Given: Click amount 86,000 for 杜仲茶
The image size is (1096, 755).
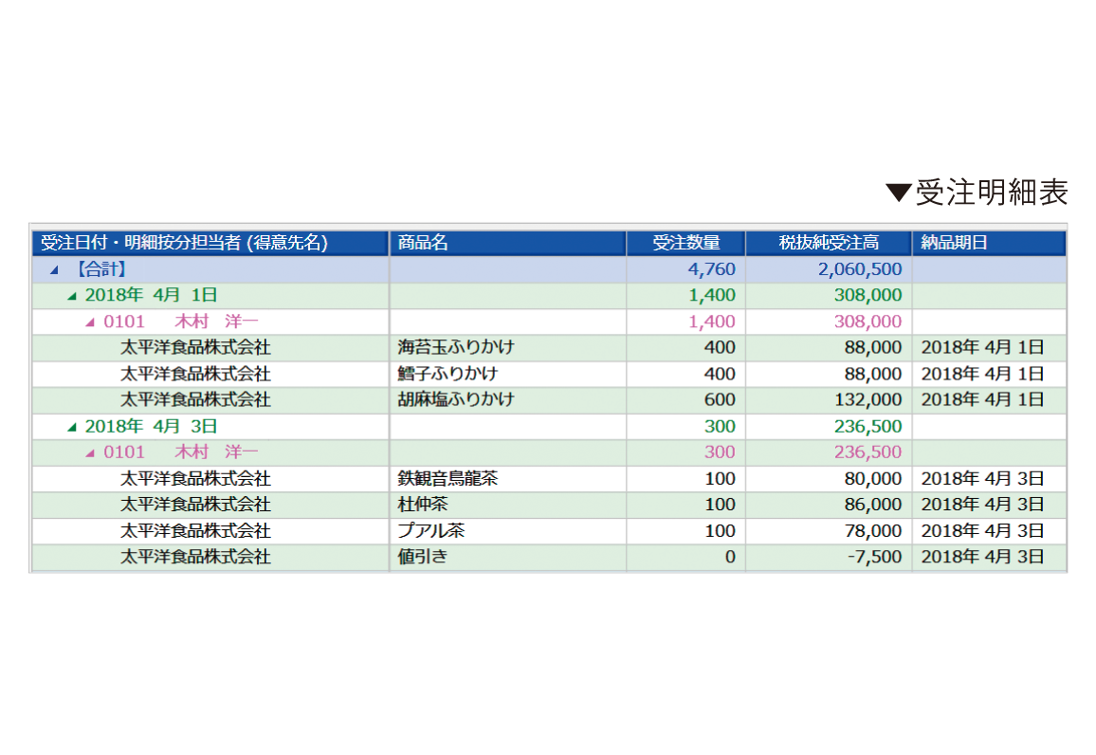Looking at the screenshot, I should click(872, 505).
